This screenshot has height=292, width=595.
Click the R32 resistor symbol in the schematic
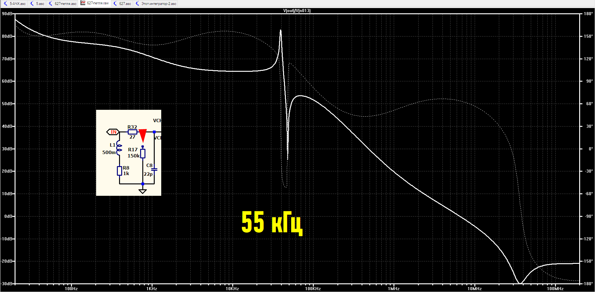132,132
